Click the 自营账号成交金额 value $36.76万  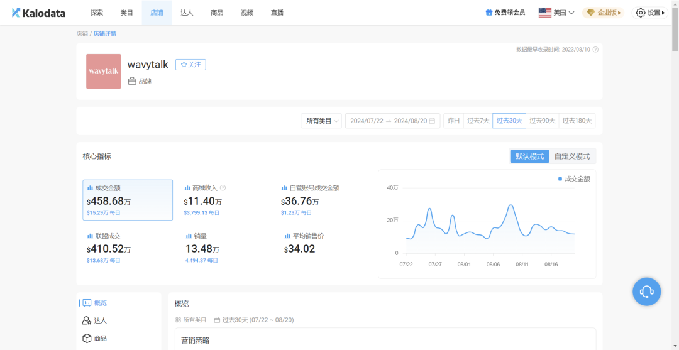tap(300, 202)
